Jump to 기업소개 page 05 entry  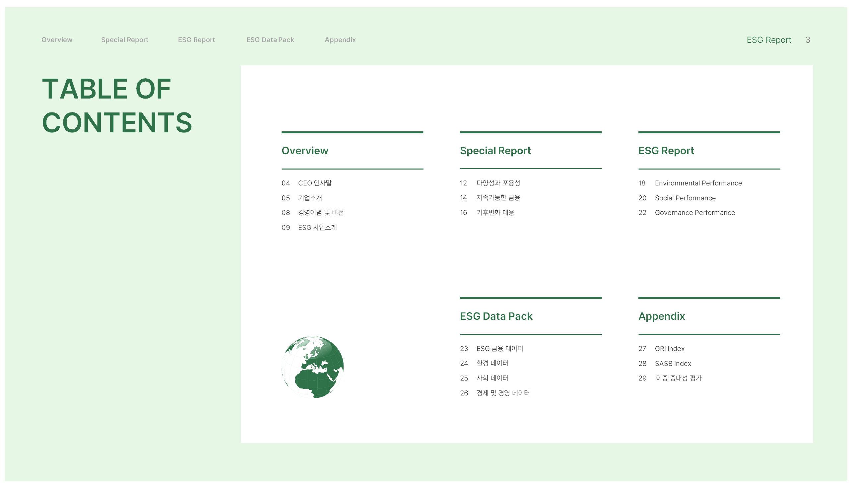click(x=310, y=198)
